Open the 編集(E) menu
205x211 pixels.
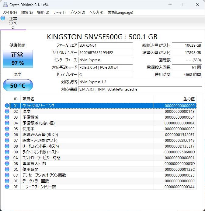click(x=27, y=13)
